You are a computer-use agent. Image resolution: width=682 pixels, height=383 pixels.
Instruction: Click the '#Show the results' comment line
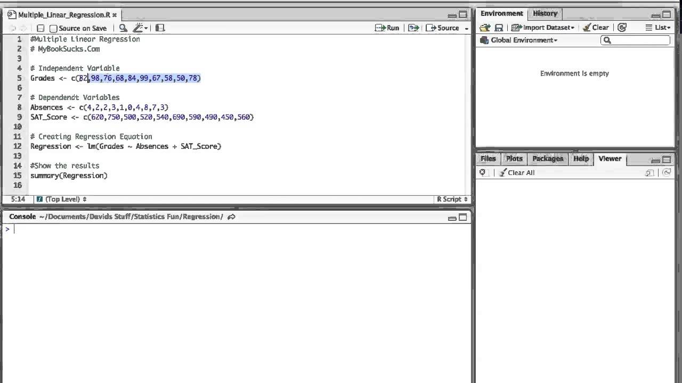click(64, 165)
